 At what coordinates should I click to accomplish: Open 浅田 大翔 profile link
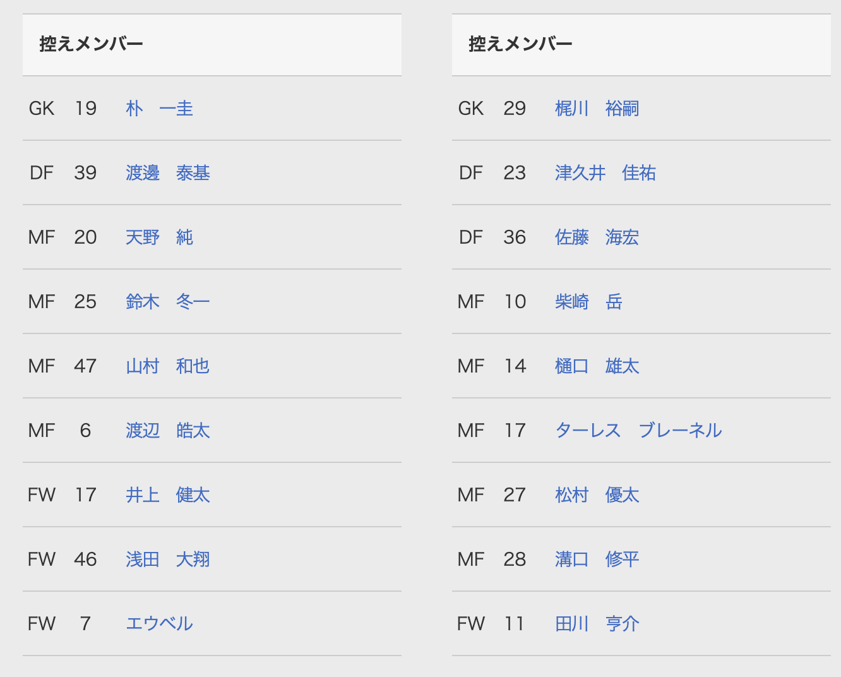(x=167, y=560)
